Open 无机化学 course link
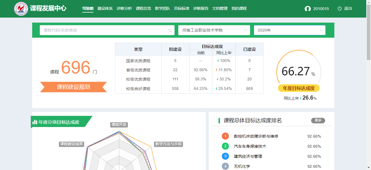 click(242, 166)
